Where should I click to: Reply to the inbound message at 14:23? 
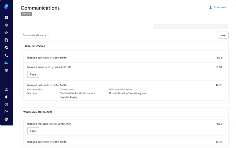coord(33,131)
